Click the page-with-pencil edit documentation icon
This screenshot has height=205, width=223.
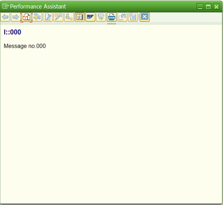click(x=48, y=17)
